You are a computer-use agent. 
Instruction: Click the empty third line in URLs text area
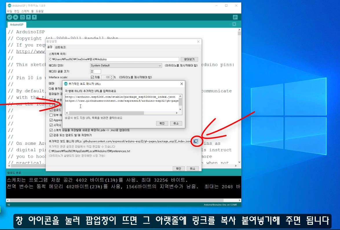(x=122, y=105)
